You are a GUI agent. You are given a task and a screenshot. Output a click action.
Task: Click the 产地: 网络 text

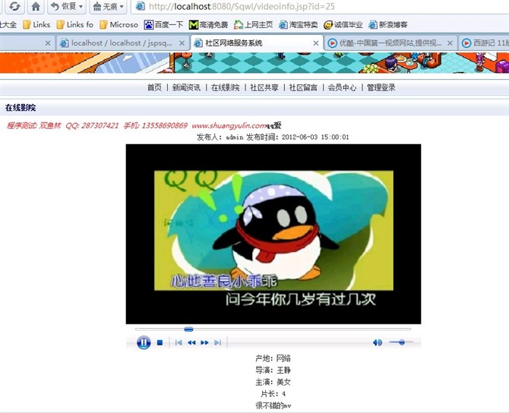273,358
